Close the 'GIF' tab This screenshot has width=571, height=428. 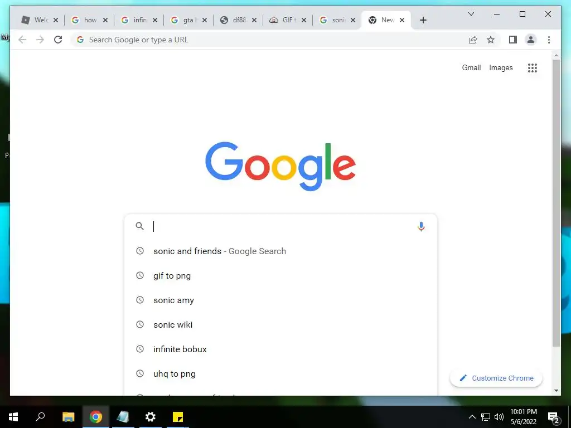[304, 20]
